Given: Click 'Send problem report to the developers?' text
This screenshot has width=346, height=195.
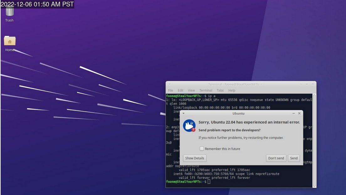Looking at the screenshot, I should (x=229, y=130).
